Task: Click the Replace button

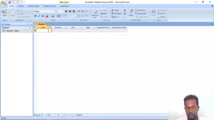Action: coord(162,10)
